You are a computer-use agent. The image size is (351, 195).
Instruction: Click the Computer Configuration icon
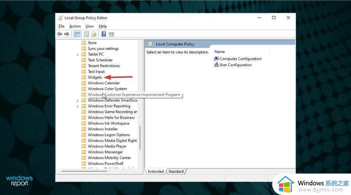[216, 58]
